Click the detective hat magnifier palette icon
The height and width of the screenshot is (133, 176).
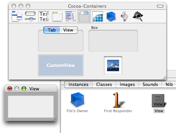coord(138,16)
